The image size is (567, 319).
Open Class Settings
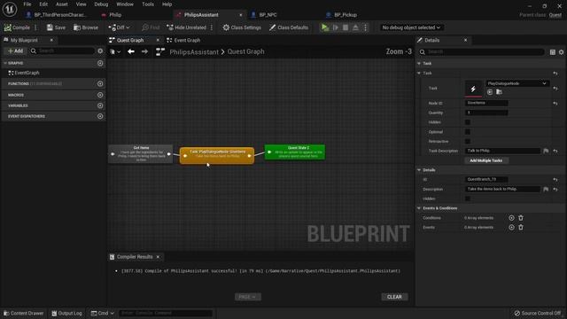click(242, 27)
